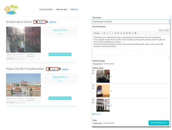This screenshot has height=130, width=172.
Task: Insert numbered list in editor
Action: [113, 33]
